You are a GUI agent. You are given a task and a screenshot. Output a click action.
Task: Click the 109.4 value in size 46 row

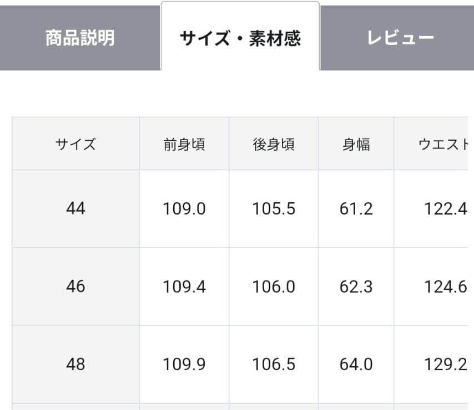[184, 286]
